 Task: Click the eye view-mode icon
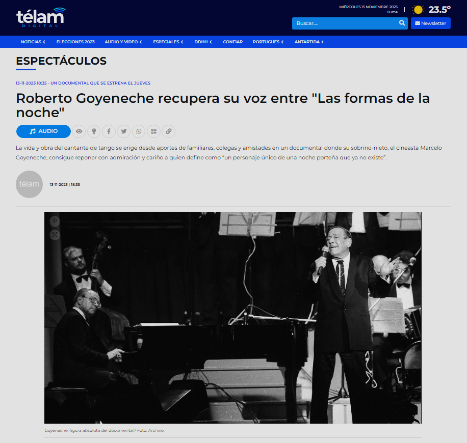[x=79, y=131]
